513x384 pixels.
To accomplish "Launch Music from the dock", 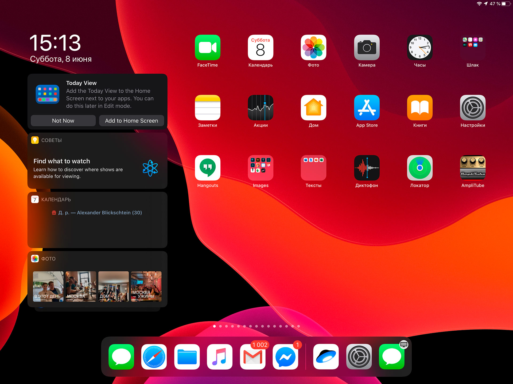I will coord(220,357).
